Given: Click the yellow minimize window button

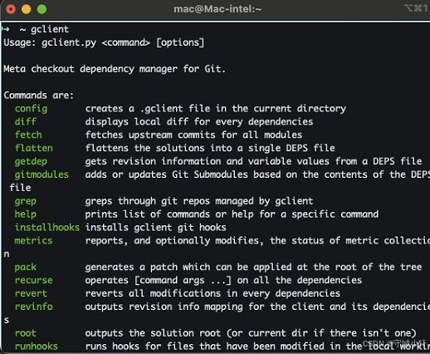Looking at the screenshot, I should coord(26,9).
